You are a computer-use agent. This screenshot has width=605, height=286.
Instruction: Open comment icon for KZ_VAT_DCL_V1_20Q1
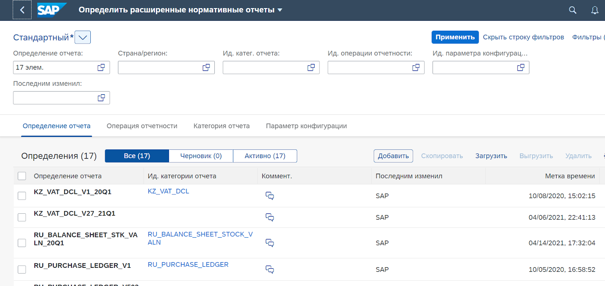[x=270, y=196]
